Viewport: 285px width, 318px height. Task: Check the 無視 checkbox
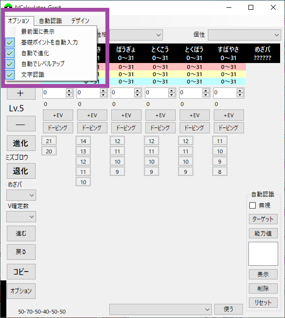point(252,206)
